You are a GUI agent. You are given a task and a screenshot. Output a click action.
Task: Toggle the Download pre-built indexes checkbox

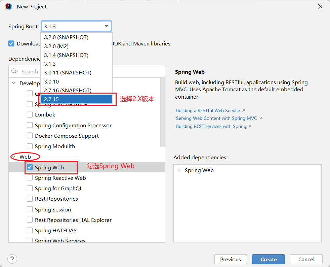11,43
